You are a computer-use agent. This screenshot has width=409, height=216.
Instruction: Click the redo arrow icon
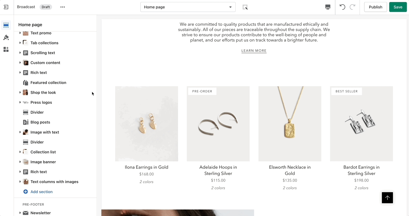[353, 7]
